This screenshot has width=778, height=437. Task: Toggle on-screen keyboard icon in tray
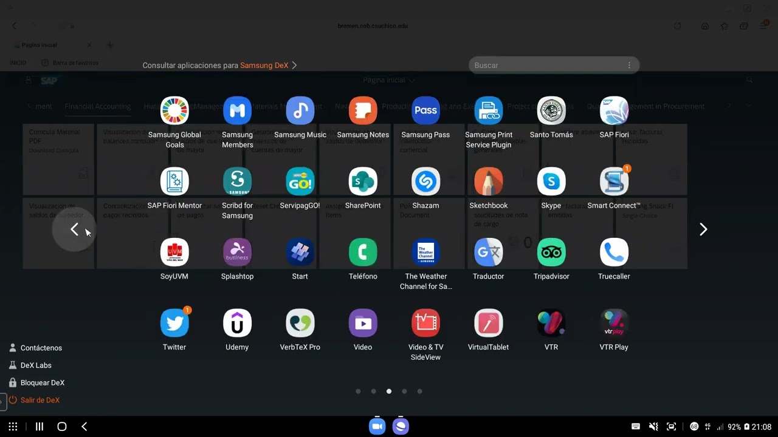pos(635,427)
